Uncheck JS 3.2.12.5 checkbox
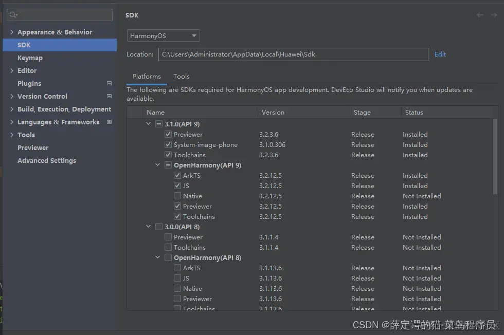 [177, 185]
